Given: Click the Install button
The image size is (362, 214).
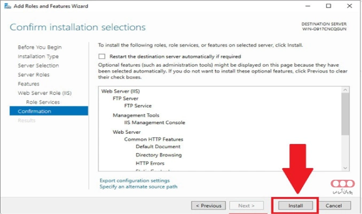Looking at the screenshot, I should 295,205.
